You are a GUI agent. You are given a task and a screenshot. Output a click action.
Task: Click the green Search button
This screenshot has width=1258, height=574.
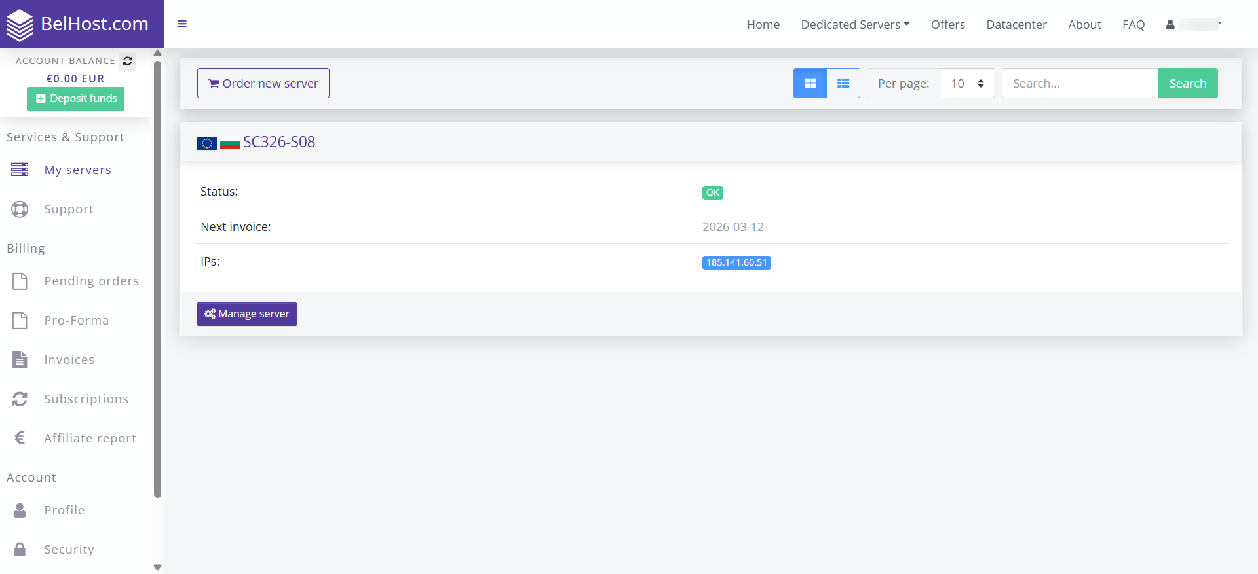[x=1188, y=83]
